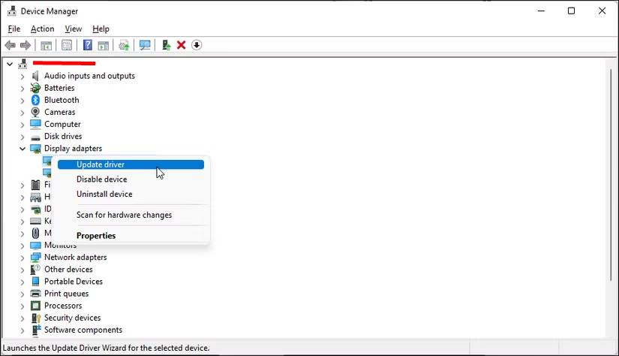This screenshot has width=619, height=356.
Task: Select the Display adapters tree item
Action: 73,149
